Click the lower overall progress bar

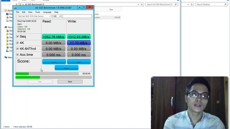pyautogui.click(x=54, y=77)
